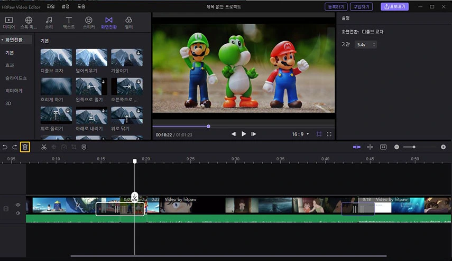Select the 위로 올리기 transition thumbnail

point(56,115)
